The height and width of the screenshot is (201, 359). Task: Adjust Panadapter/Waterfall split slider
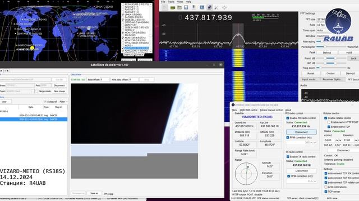click(x=332, y=47)
